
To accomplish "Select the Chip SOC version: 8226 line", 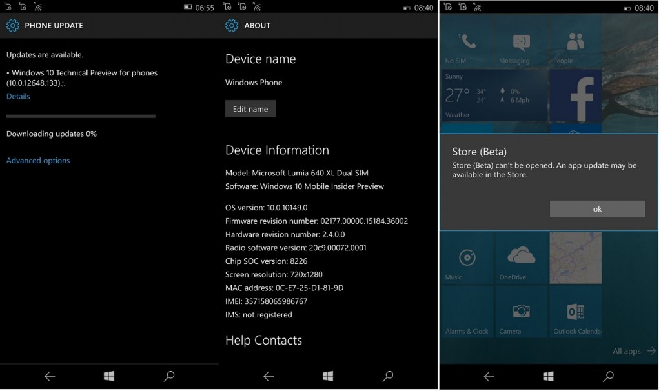I will coord(266,261).
